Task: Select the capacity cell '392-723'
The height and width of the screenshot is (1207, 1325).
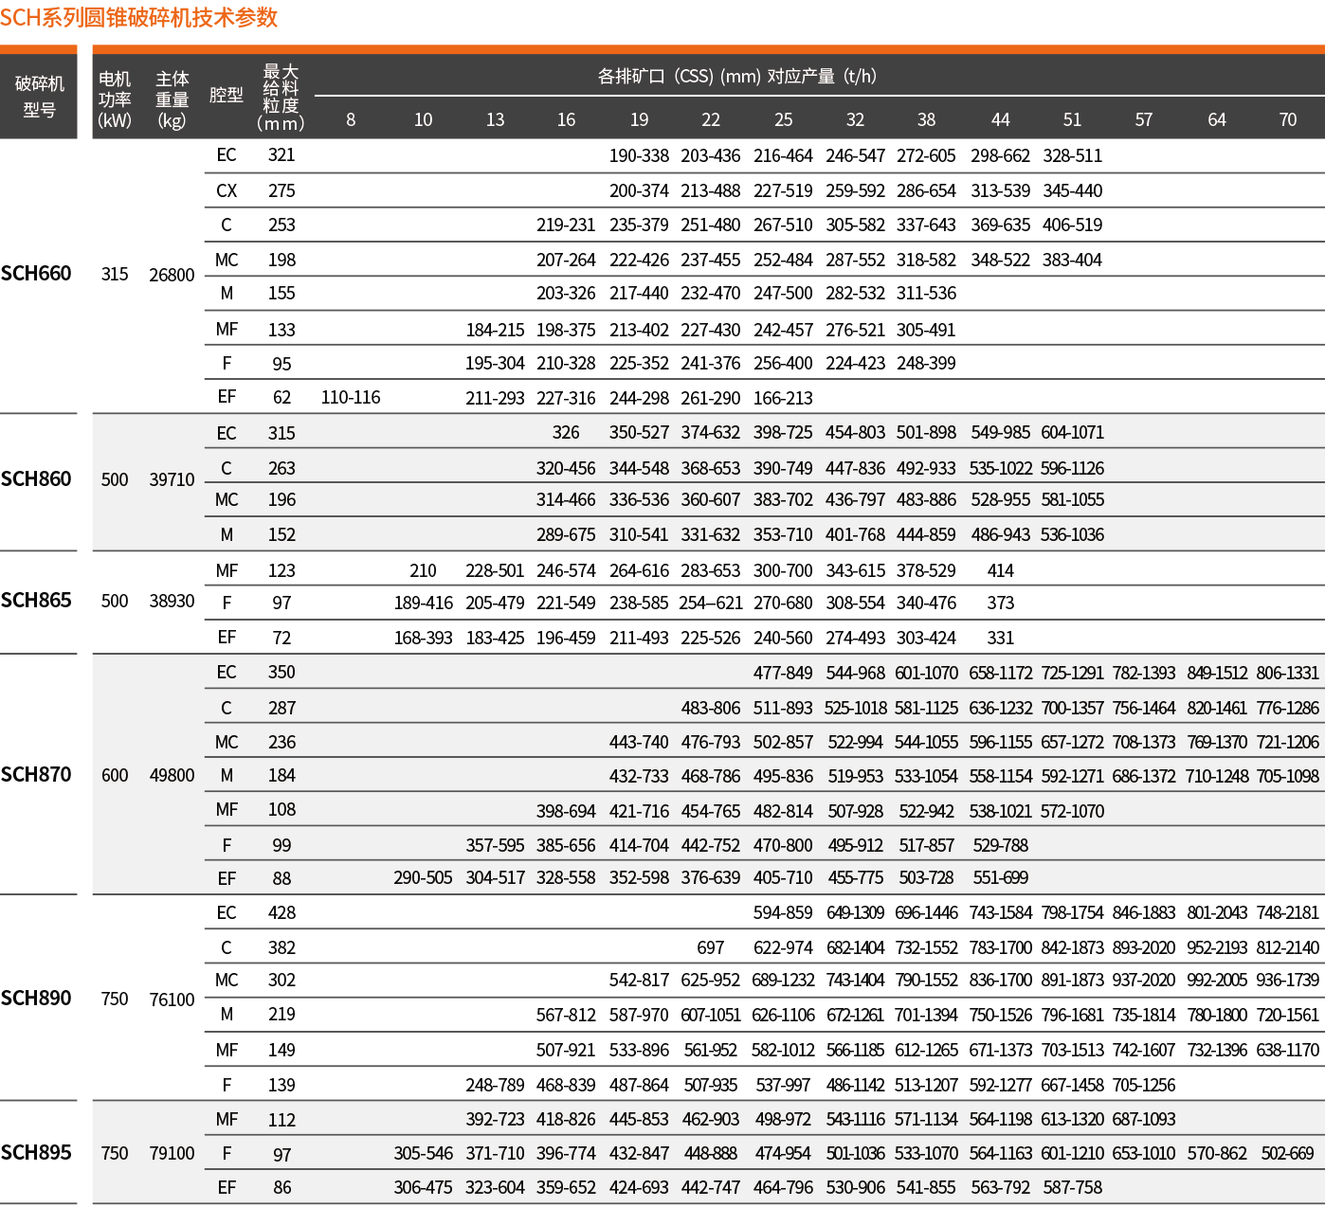Action: coord(495,1120)
